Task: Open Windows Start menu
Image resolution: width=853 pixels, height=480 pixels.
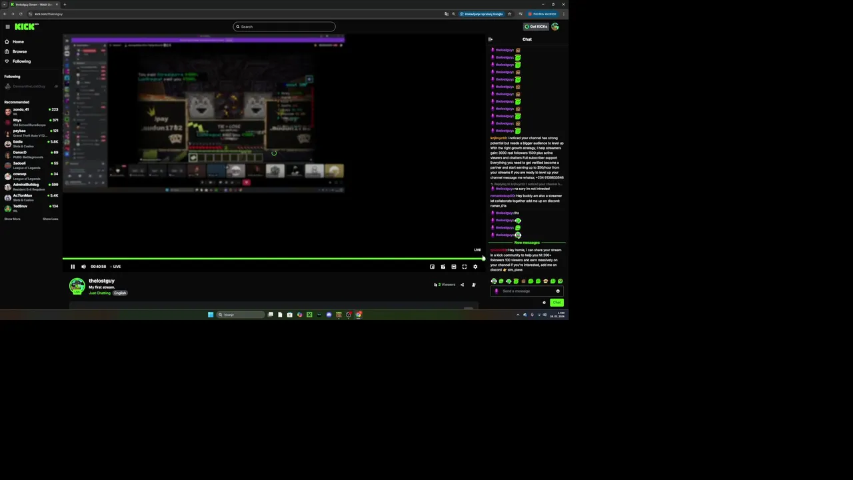Action: 211,315
